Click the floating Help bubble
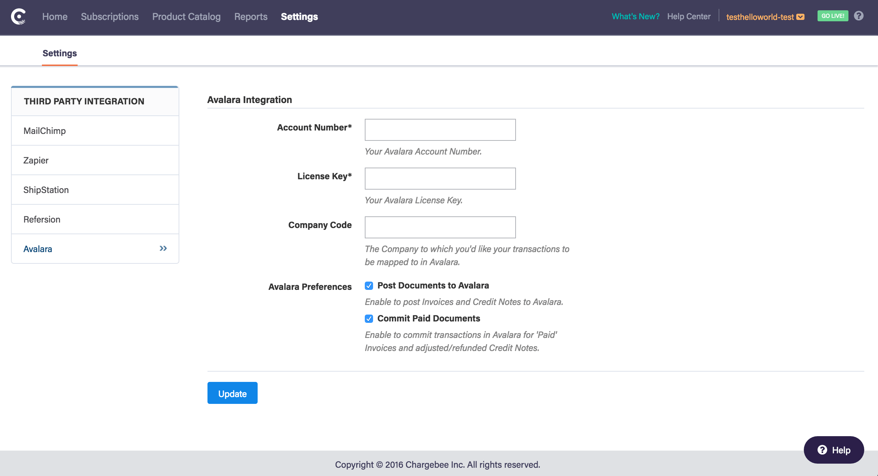The width and height of the screenshot is (878, 476). coord(833,449)
